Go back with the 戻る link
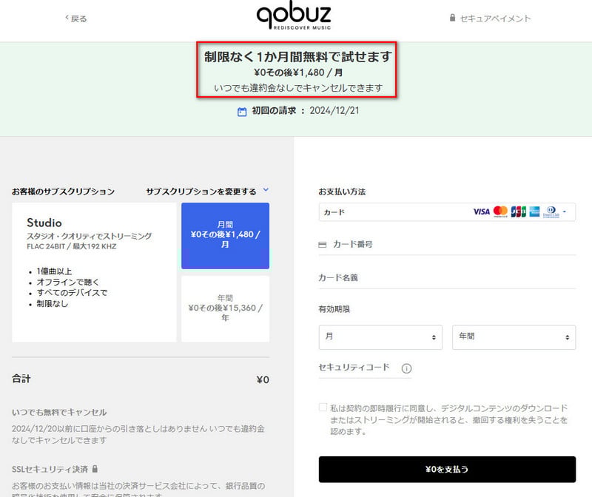592x497 pixels. coord(76,18)
